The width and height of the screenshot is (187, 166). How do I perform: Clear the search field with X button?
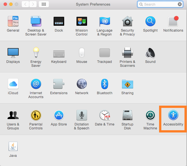(x=180, y=4)
